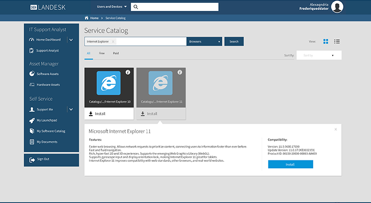Screen dimensions: 371x203
Task: Open Hardware Assets in sidebar
Action: [x=48, y=85]
